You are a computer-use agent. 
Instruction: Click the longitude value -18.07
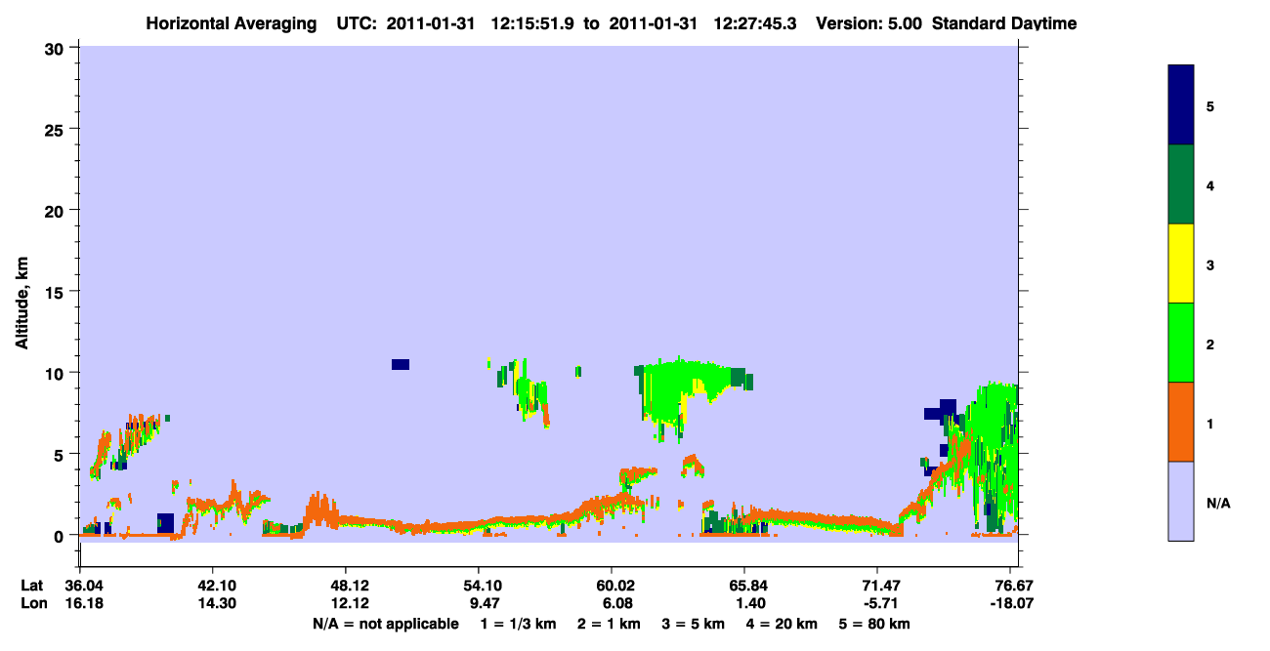1010,604
